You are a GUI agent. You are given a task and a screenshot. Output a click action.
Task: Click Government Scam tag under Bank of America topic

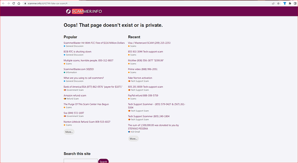click(74, 90)
